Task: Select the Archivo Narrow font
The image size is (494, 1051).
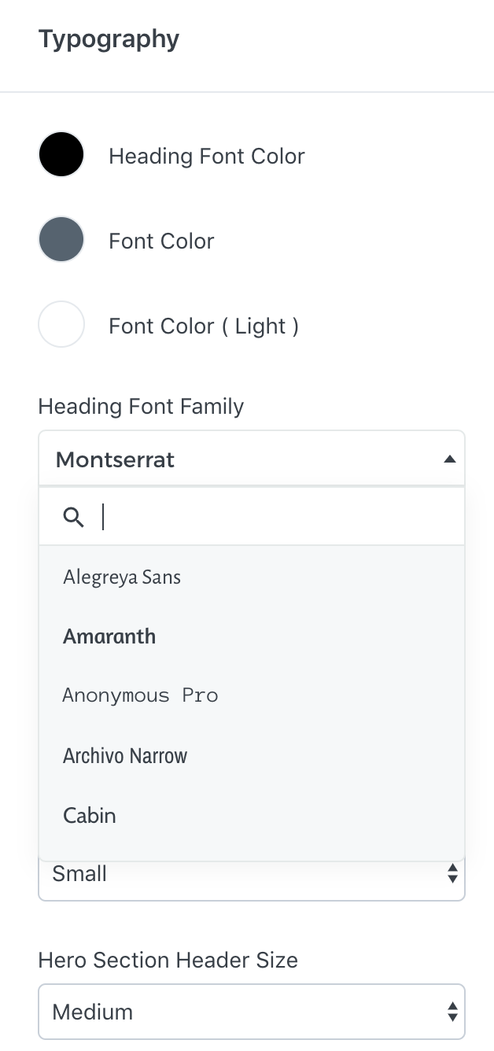Action: click(125, 756)
